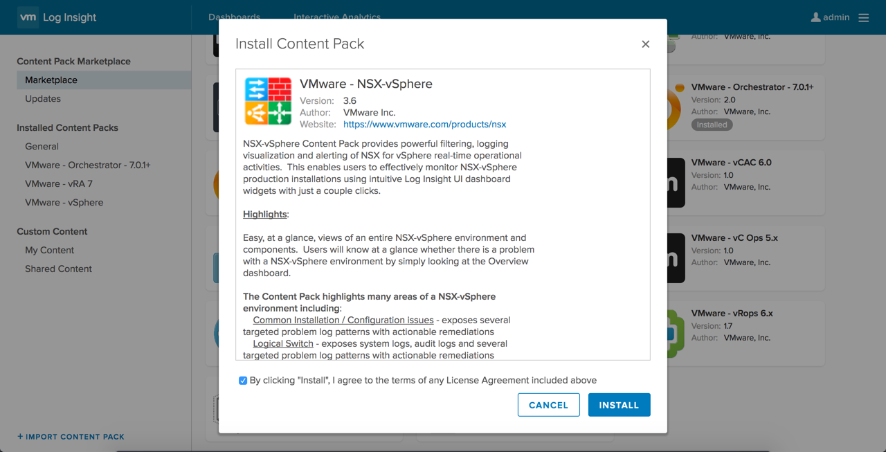Image resolution: width=886 pixels, height=452 pixels.
Task: Click the Content Pack Marketplace heading
Action: pos(73,62)
